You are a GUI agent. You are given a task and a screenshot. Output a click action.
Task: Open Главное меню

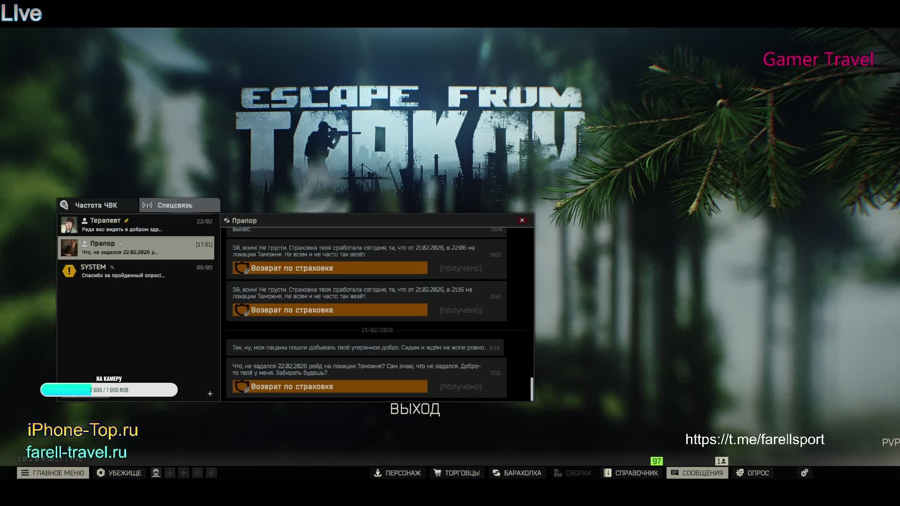pyautogui.click(x=53, y=473)
